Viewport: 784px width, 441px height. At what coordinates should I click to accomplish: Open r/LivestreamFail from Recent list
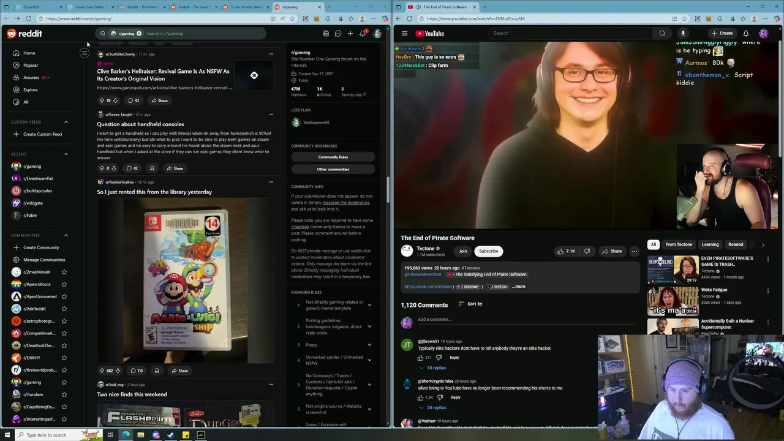coord(38,179)
